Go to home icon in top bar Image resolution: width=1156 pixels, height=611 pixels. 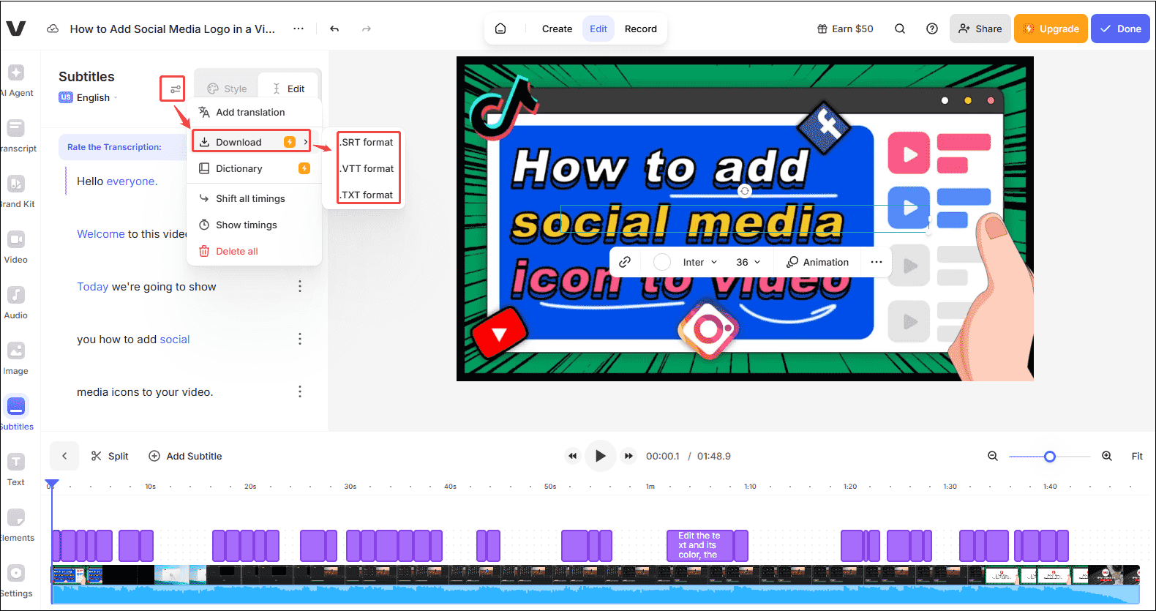(500, 29)
